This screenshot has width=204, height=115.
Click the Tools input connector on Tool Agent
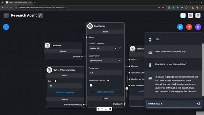(129, 60)
